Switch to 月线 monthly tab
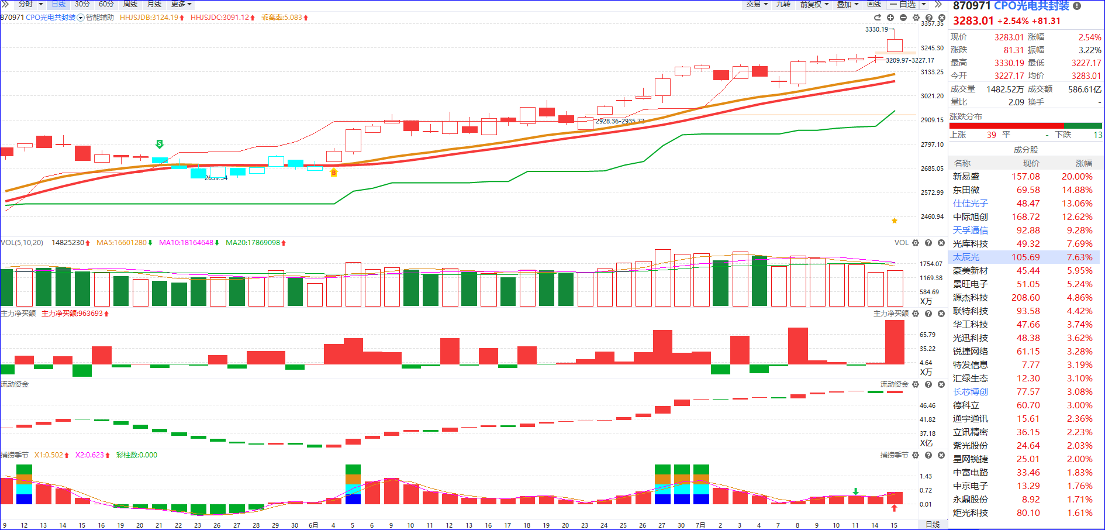 click(154, 4)
